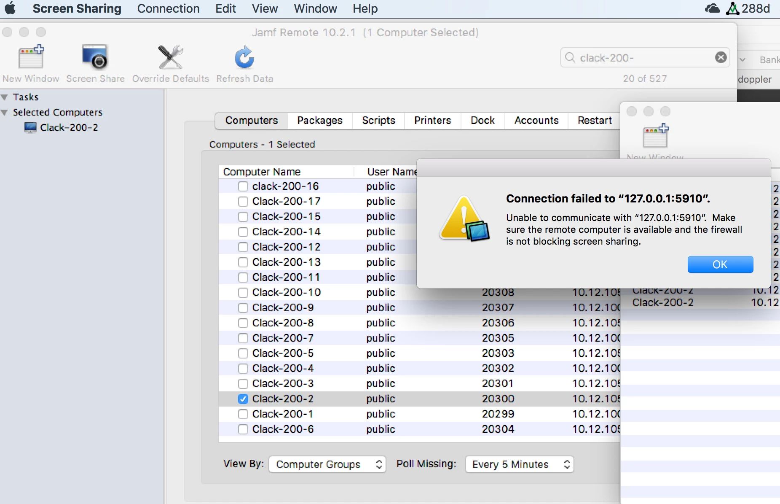Screen dimensions: 780x504
Task: Check the clack-200-16 checkbox
Action: pyautogui.click(x=243, y=186)
